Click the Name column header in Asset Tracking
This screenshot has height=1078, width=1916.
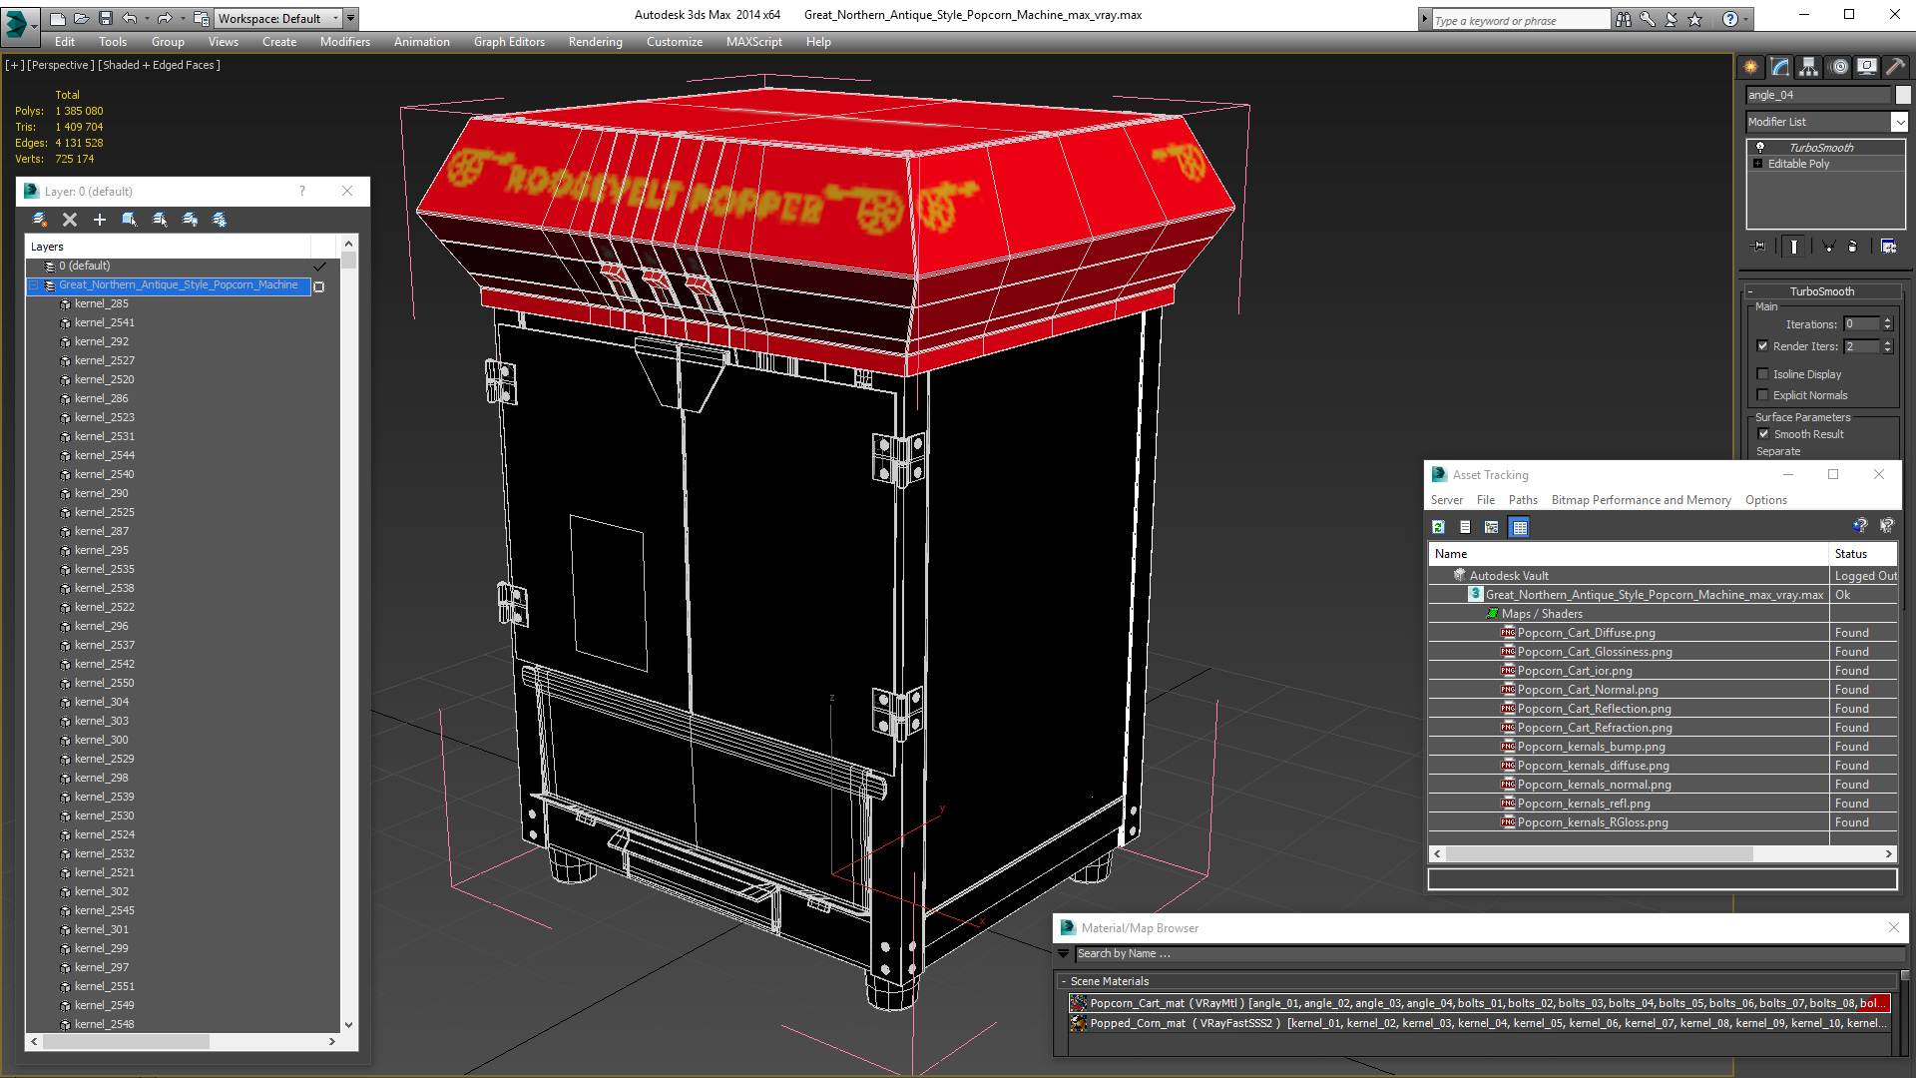[1629, 554]
